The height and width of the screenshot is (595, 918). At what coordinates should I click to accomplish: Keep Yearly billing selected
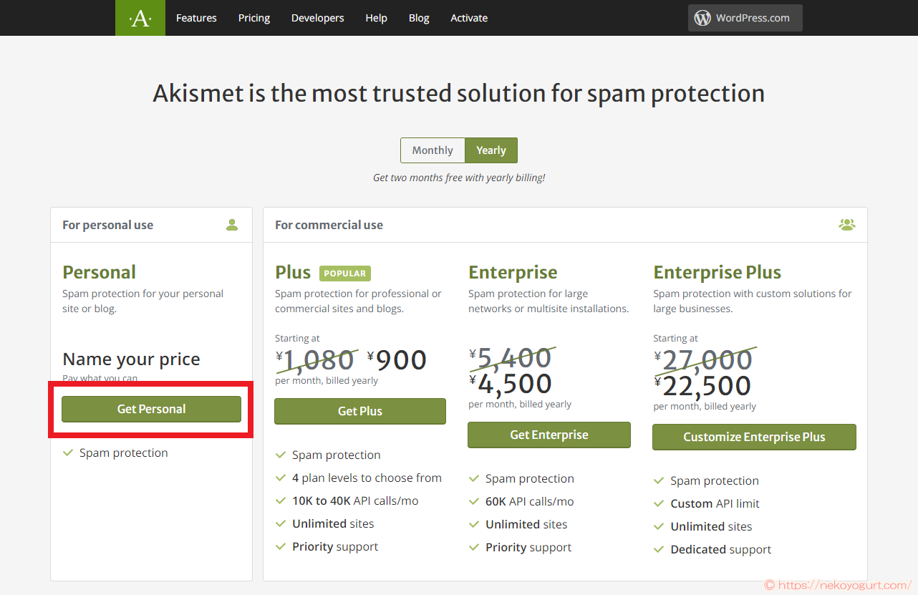point(491,150)
